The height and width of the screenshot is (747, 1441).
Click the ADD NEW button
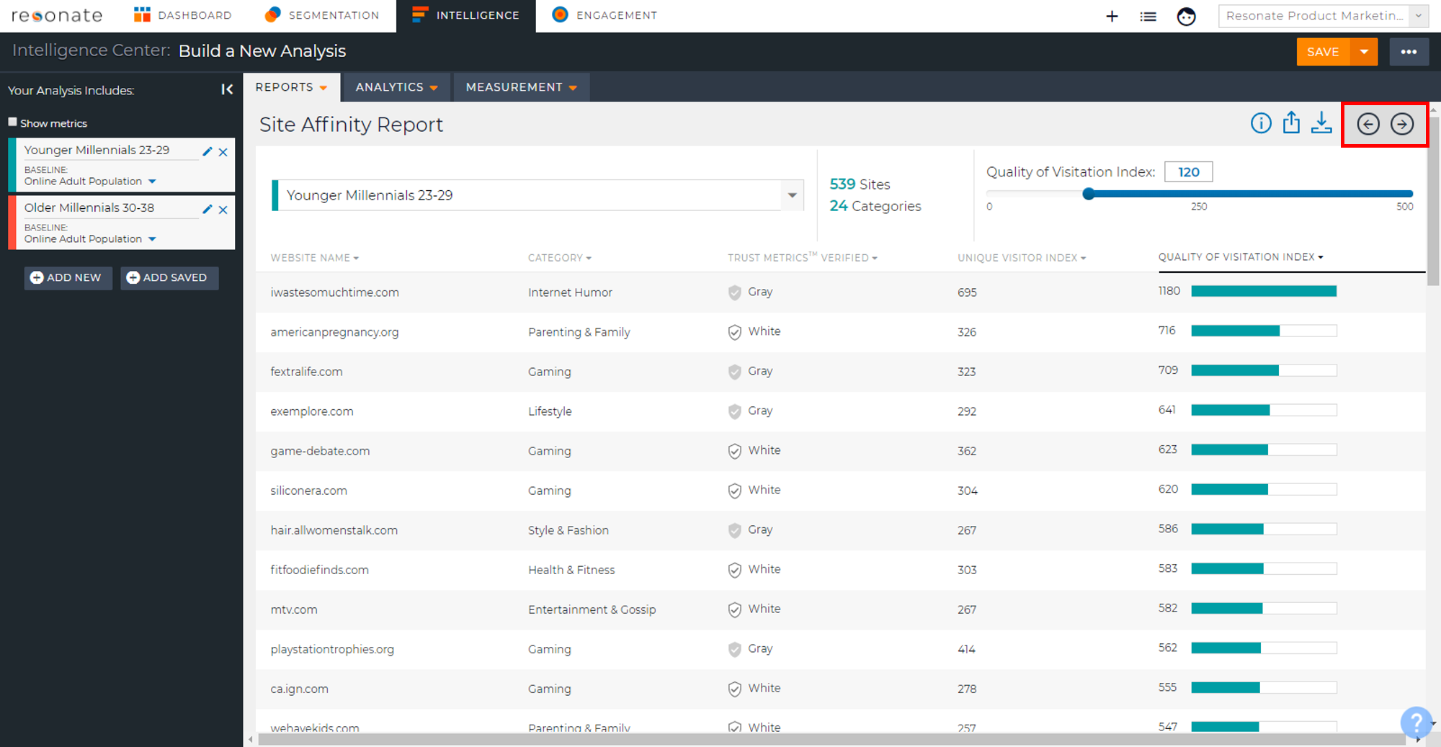68,277
